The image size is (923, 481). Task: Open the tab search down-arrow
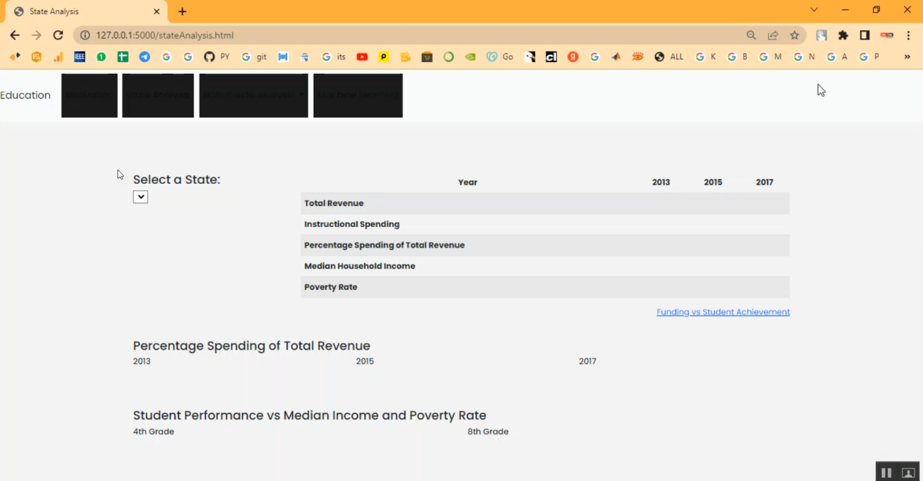click(814, 10)
